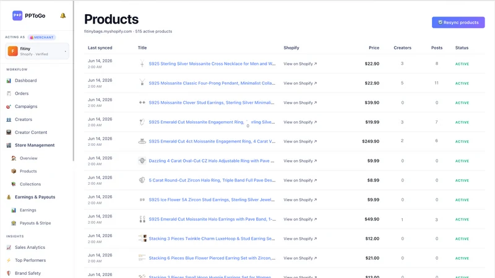The width and height of the screenshot is (495, 278).
Task: Click the Top Performers lightning icon
Action: 9,260
